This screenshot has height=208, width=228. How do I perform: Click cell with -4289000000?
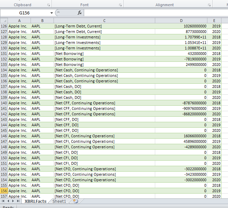pos(181,147)
